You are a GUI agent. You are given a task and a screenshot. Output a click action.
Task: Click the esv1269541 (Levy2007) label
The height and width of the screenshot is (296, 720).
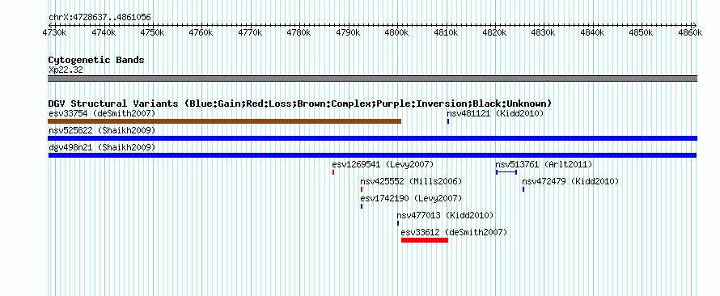383,164
